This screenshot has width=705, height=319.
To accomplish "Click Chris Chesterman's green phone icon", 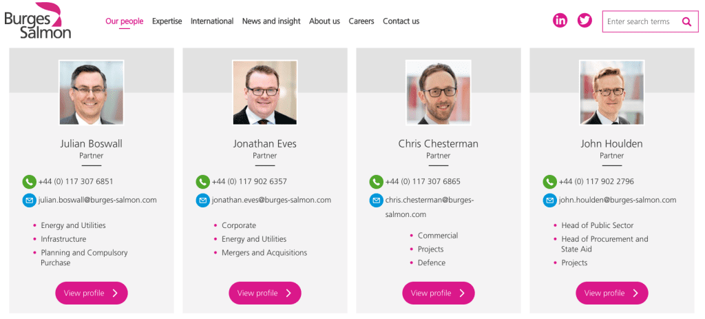I will [376, 182].
